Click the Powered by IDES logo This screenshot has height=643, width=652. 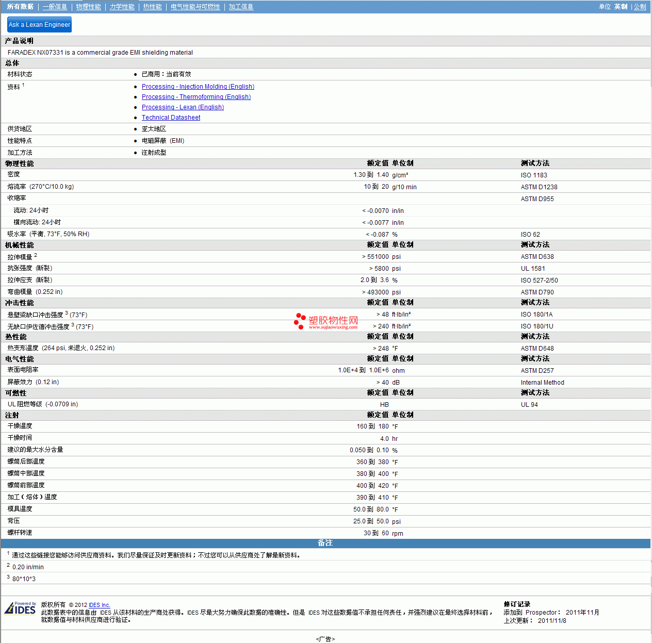[x=21, y=608]
